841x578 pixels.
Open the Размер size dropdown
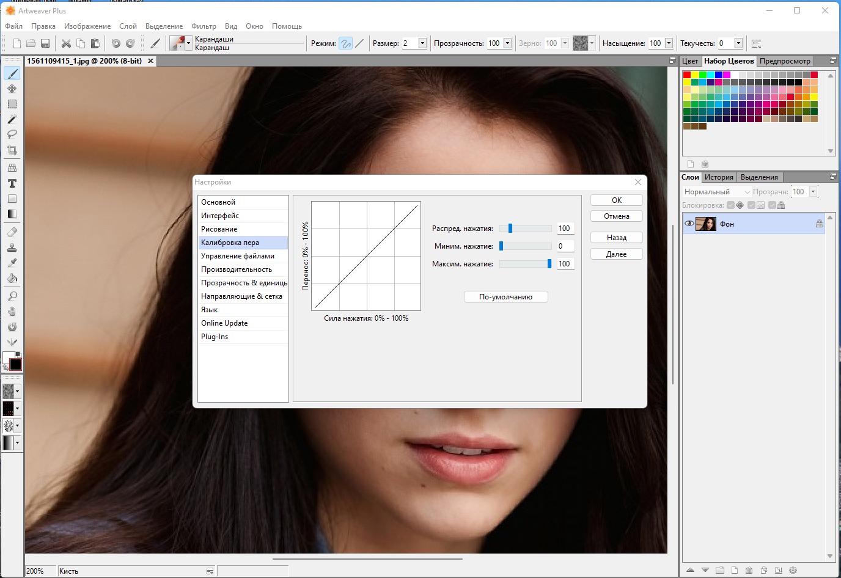[x=422, y=43]
